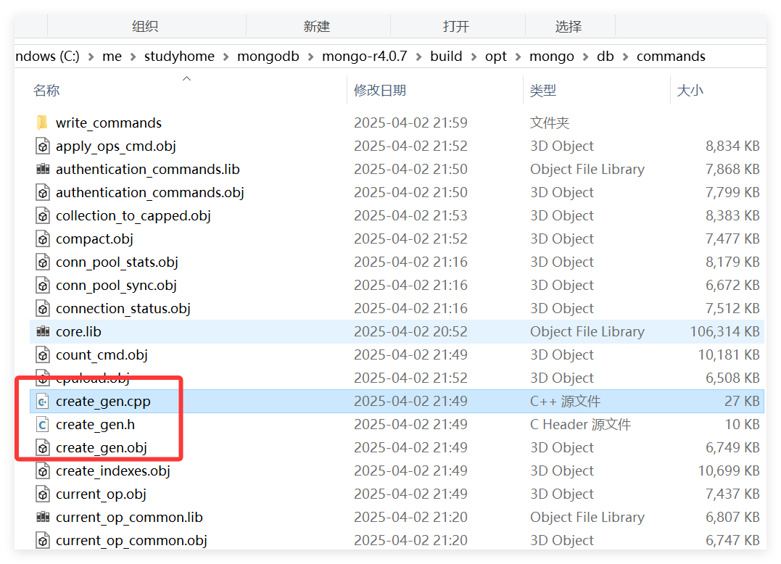781x564 pixels.
Task: Click the current_op_common.lib library icon
Action: [43, 517]
